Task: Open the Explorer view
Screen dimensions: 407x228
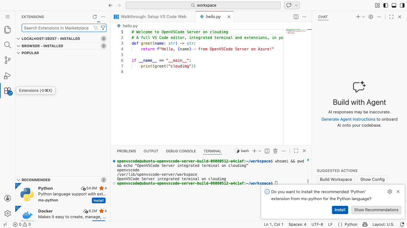Action: click(x=8, y=30)
